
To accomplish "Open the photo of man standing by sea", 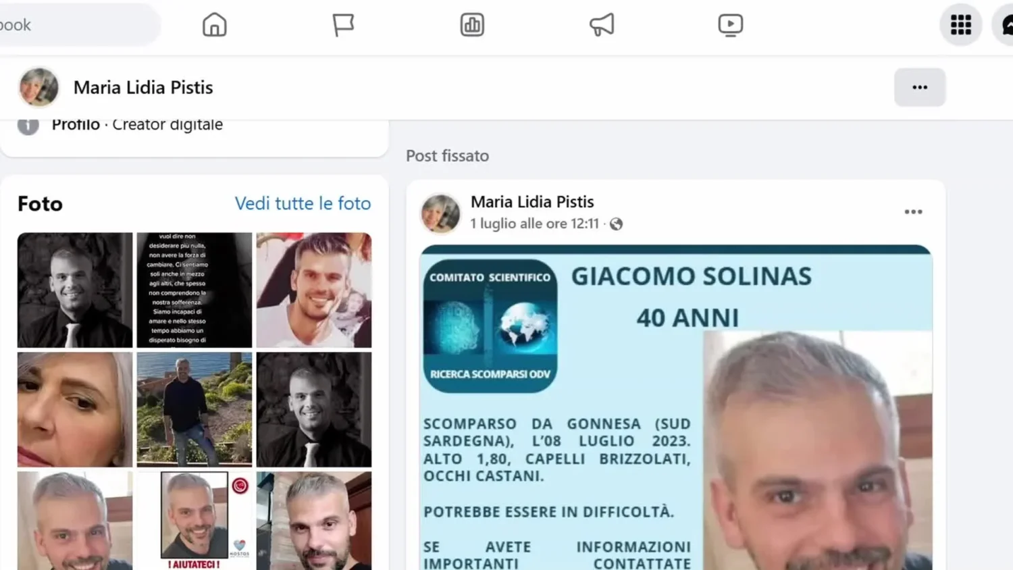I will pos(194,409).
